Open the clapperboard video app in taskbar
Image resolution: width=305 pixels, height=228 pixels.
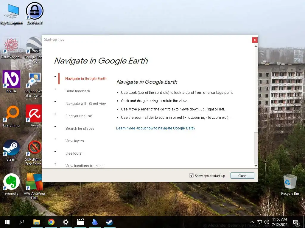(x=80, y=222)
